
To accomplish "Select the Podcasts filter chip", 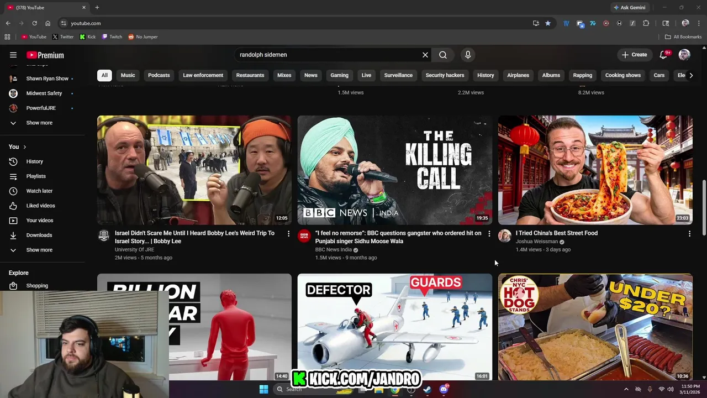I will [x=159, y=75].
